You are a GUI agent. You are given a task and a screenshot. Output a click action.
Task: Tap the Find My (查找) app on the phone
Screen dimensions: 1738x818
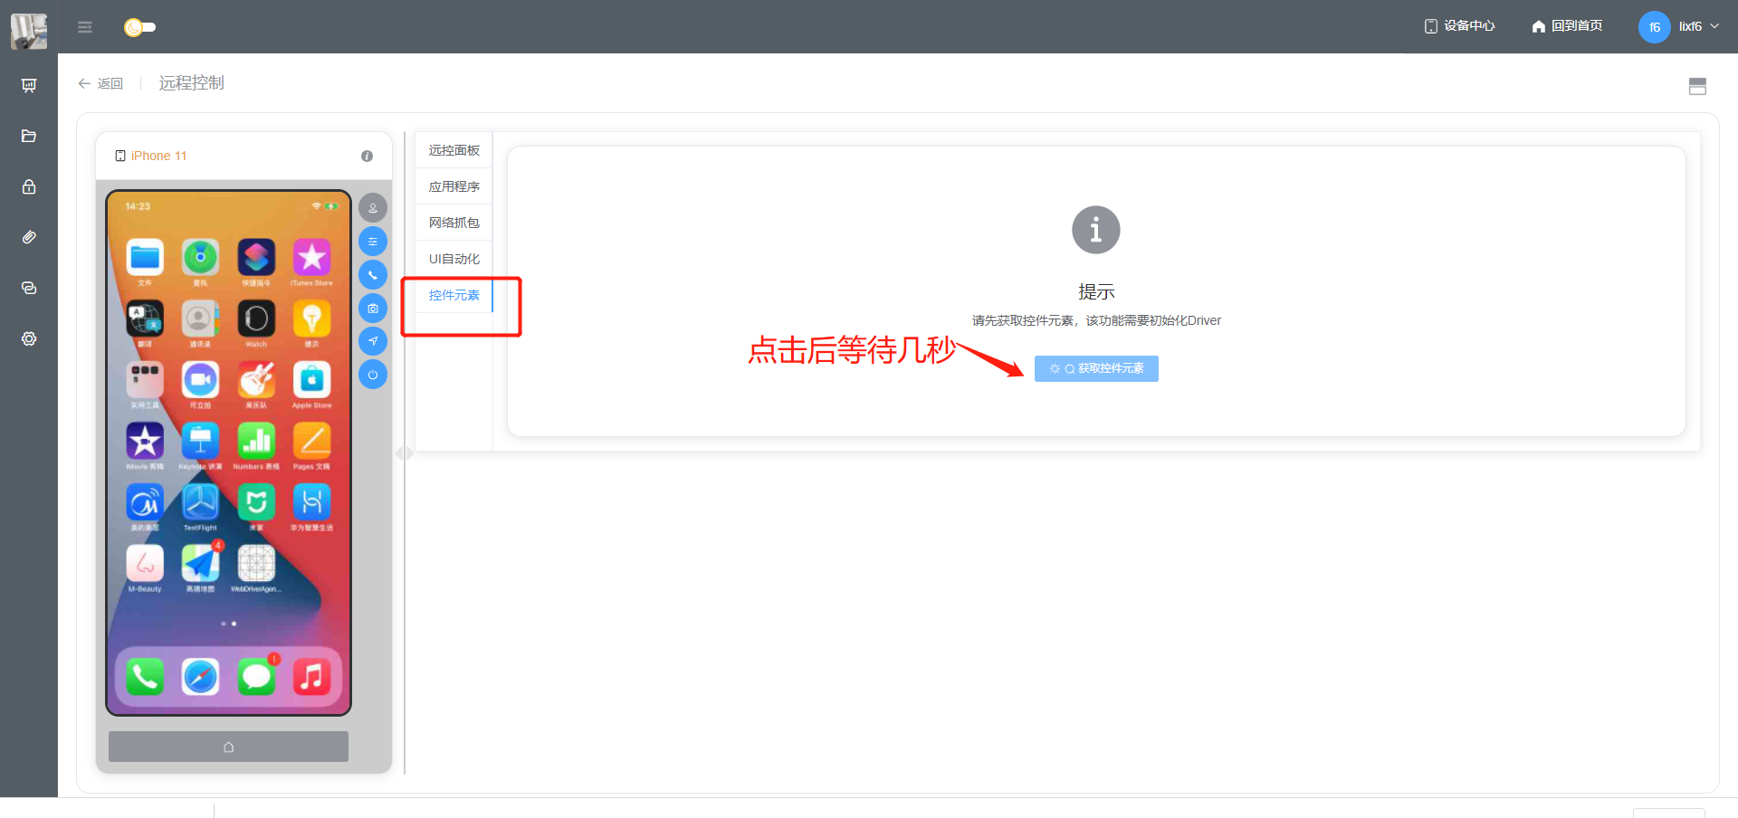[x=200, y=259]
